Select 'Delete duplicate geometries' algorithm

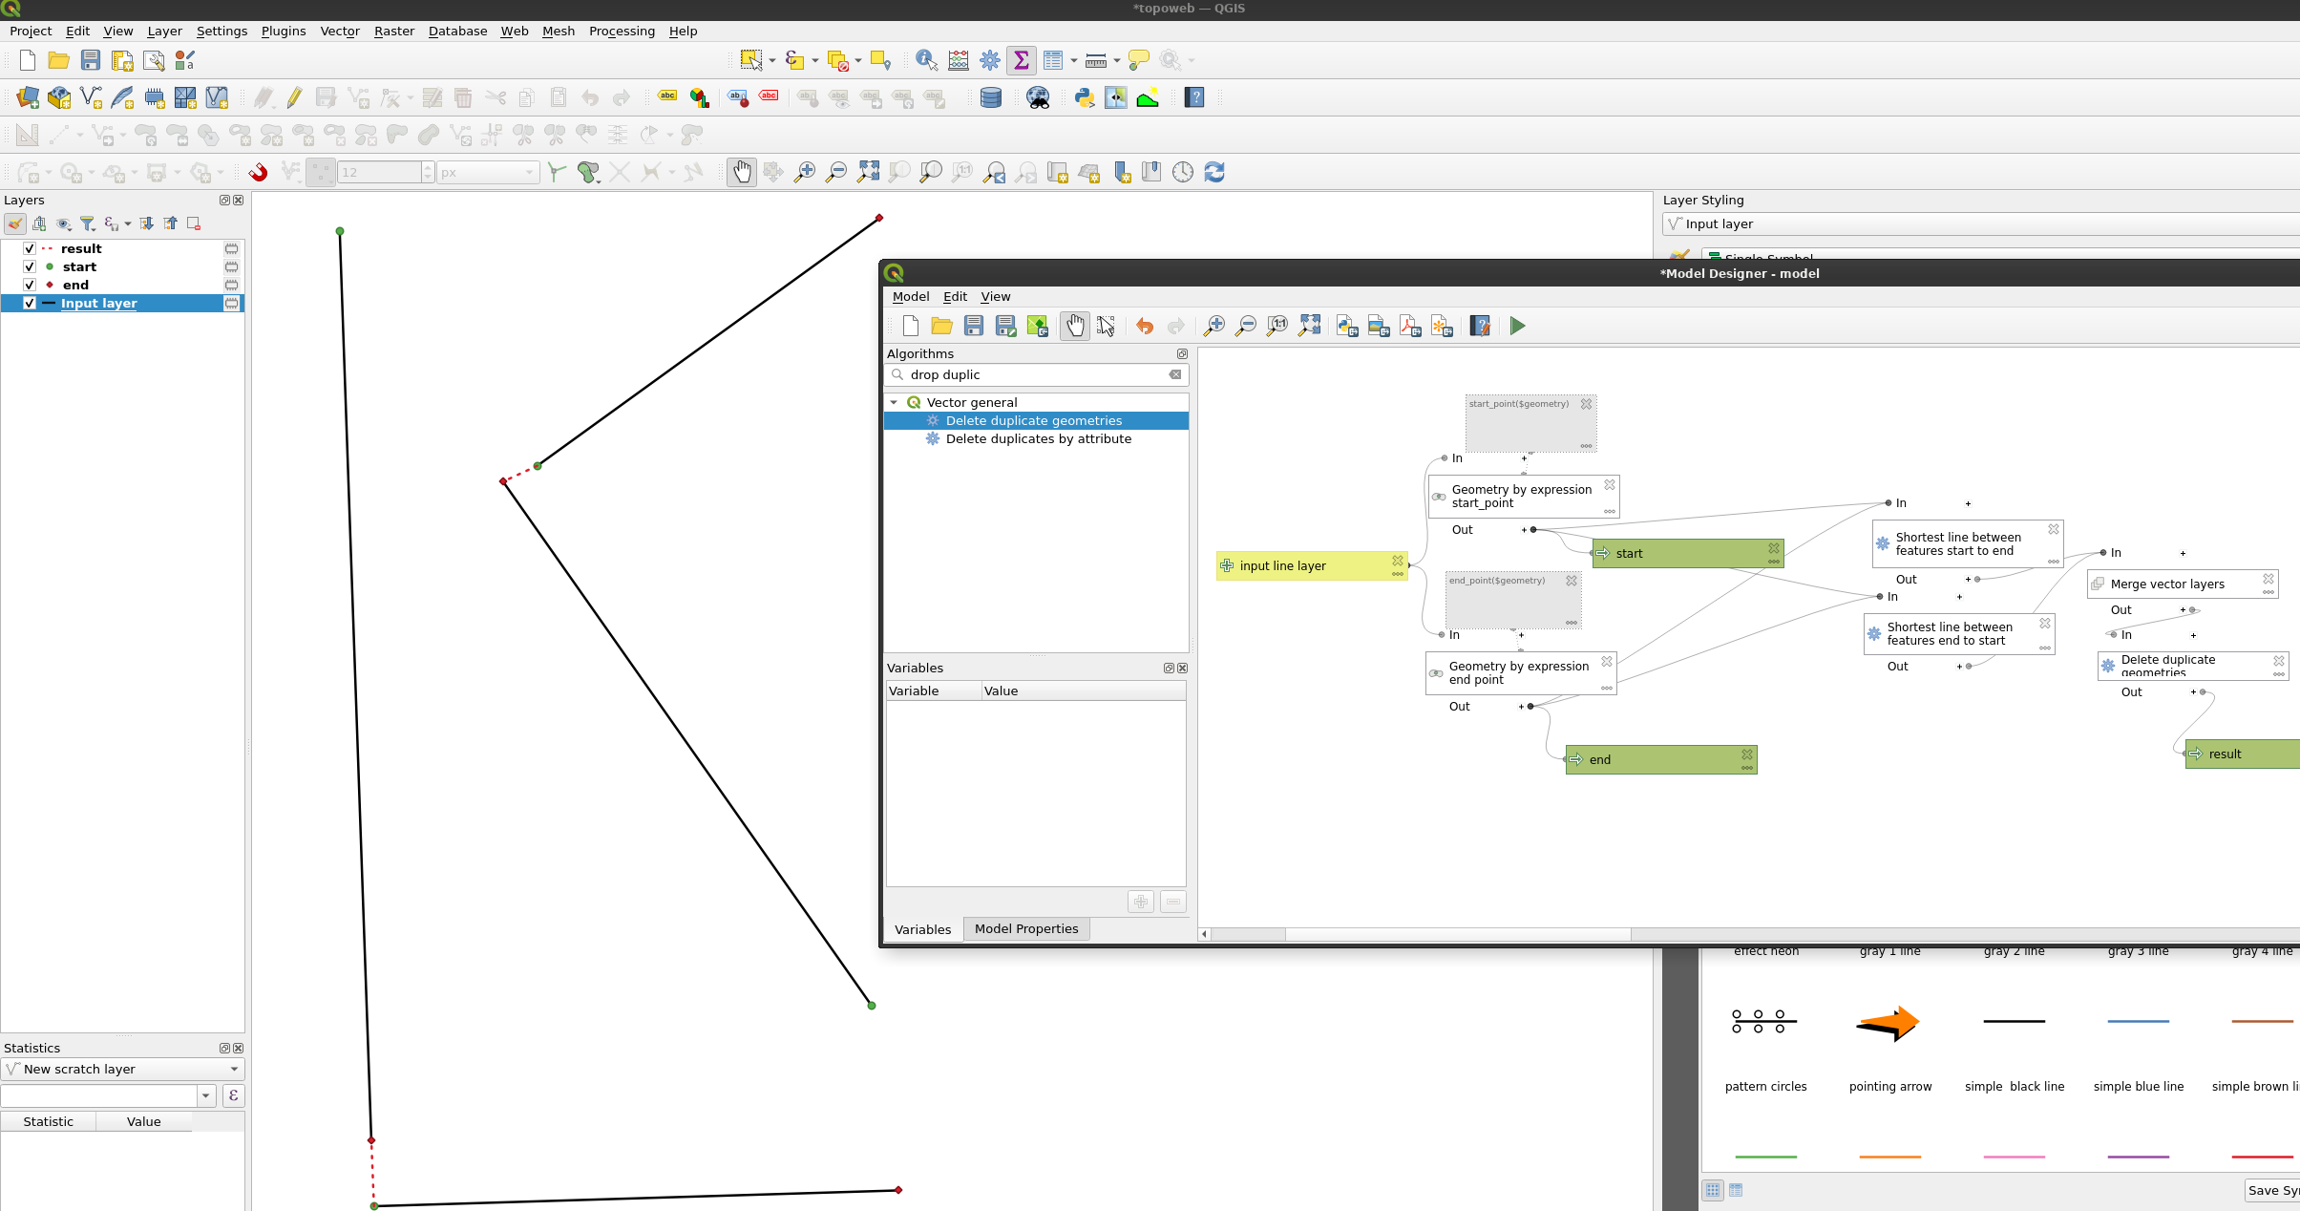pos(1033,420)
